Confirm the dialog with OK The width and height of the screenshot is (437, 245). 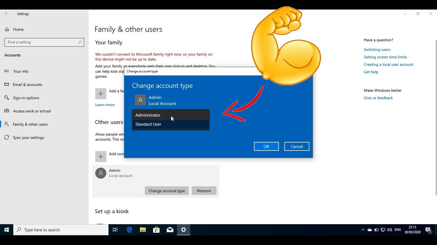coord(266,146)
